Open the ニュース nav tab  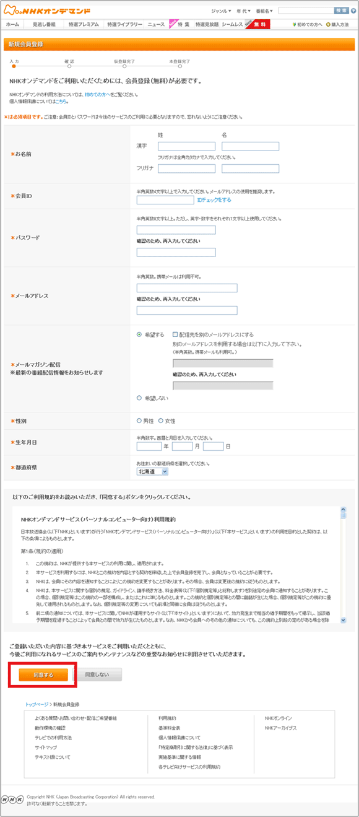pos(156,24)
